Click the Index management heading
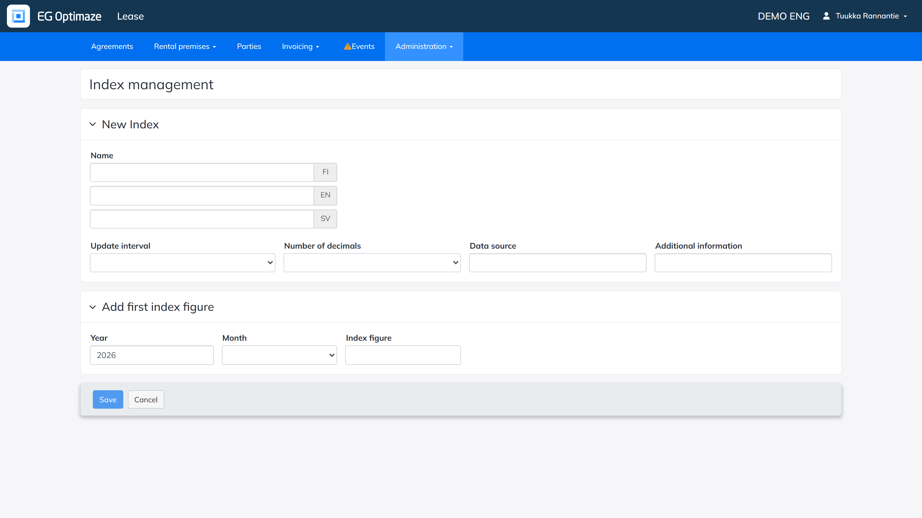Screen dimensions: 922x518 coord(151,85)
